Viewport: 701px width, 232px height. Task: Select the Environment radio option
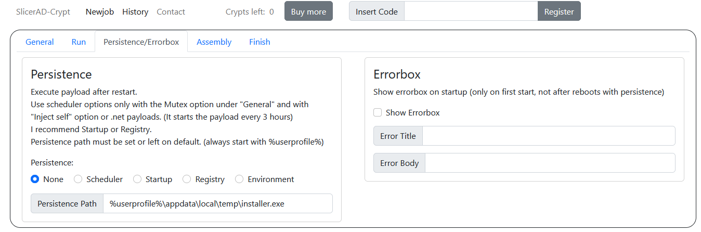coord(239,179)
